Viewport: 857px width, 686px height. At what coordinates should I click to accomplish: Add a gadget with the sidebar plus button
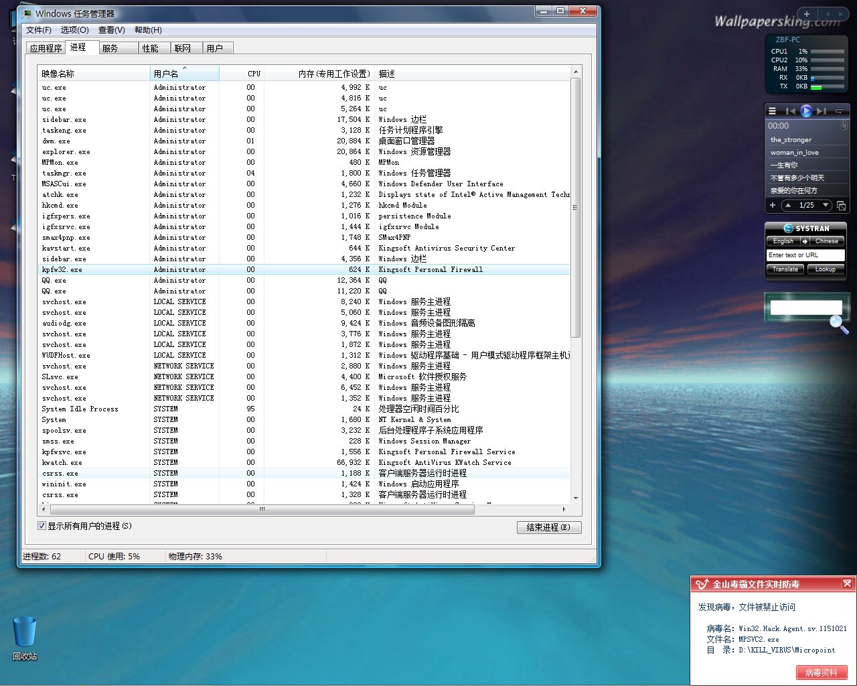click(807, 13)
